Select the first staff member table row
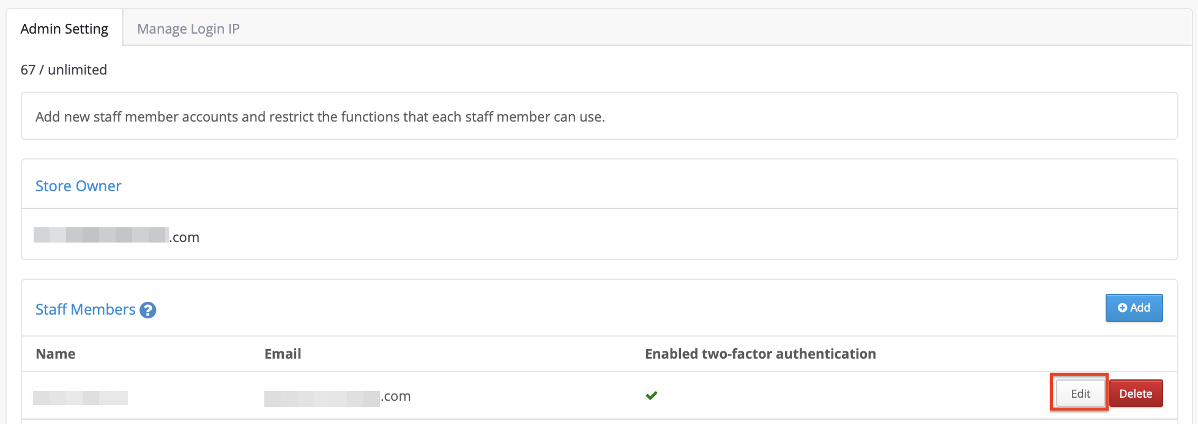Image resolution: width=1198 pixels, height=424 pixels. pos(599,395)
